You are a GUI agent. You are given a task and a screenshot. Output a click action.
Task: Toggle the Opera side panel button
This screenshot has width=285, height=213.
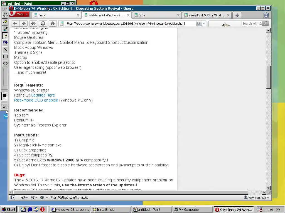(13, 197)
